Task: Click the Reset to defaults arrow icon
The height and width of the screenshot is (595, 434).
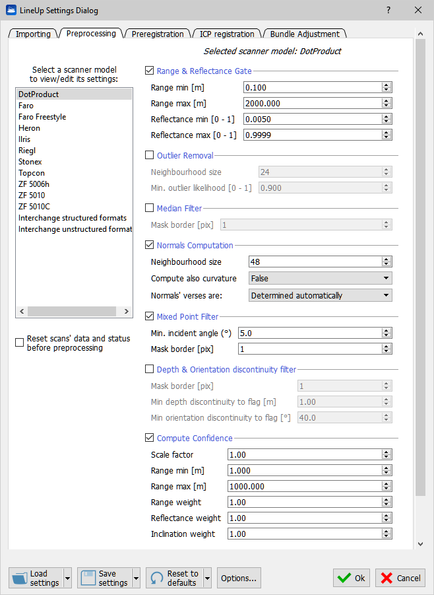Action: click(157, 578)
